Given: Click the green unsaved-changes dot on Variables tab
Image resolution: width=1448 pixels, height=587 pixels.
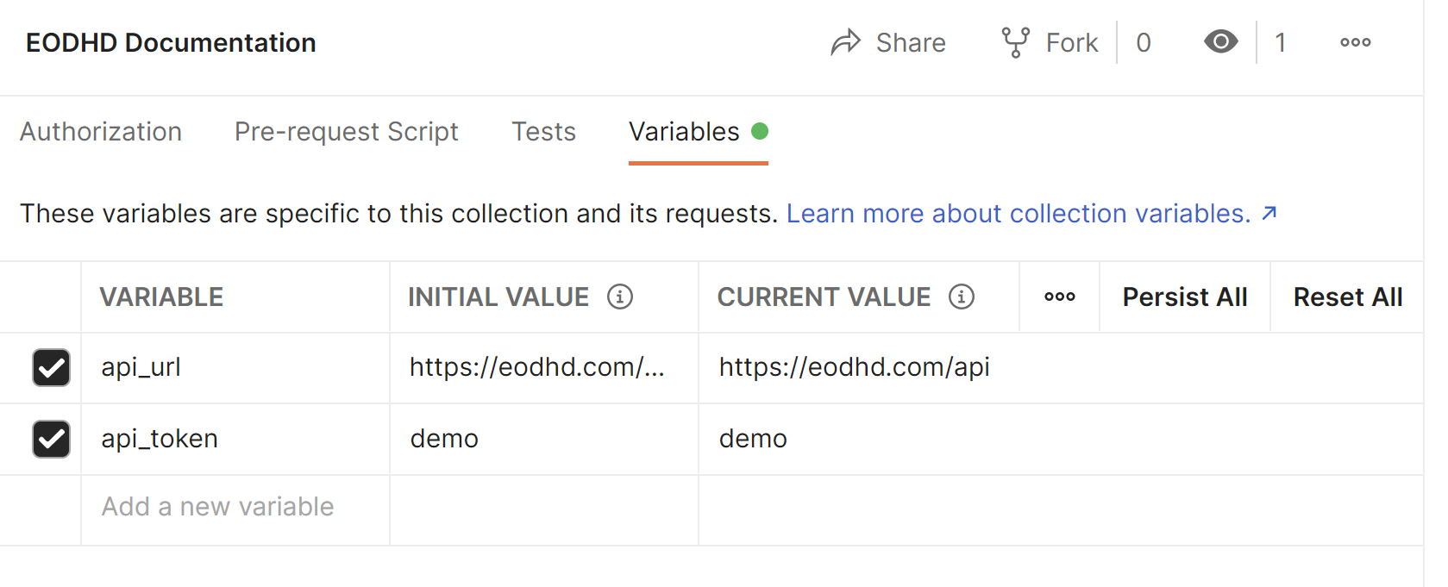Looking at the screenshot, I should pyautogui.click(x=760, y=131).
